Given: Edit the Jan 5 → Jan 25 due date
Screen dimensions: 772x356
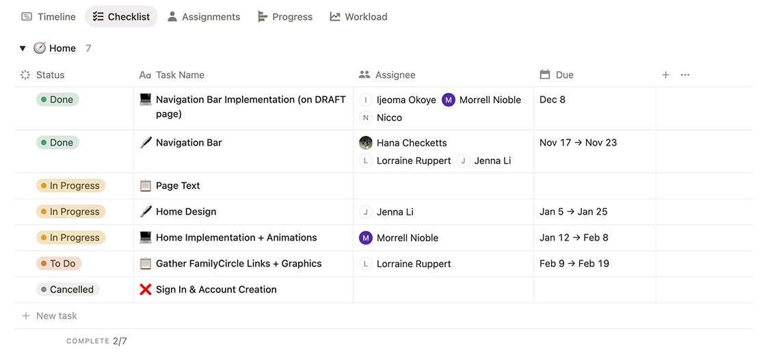Looking at the screenshot, I should pos(573,212).
